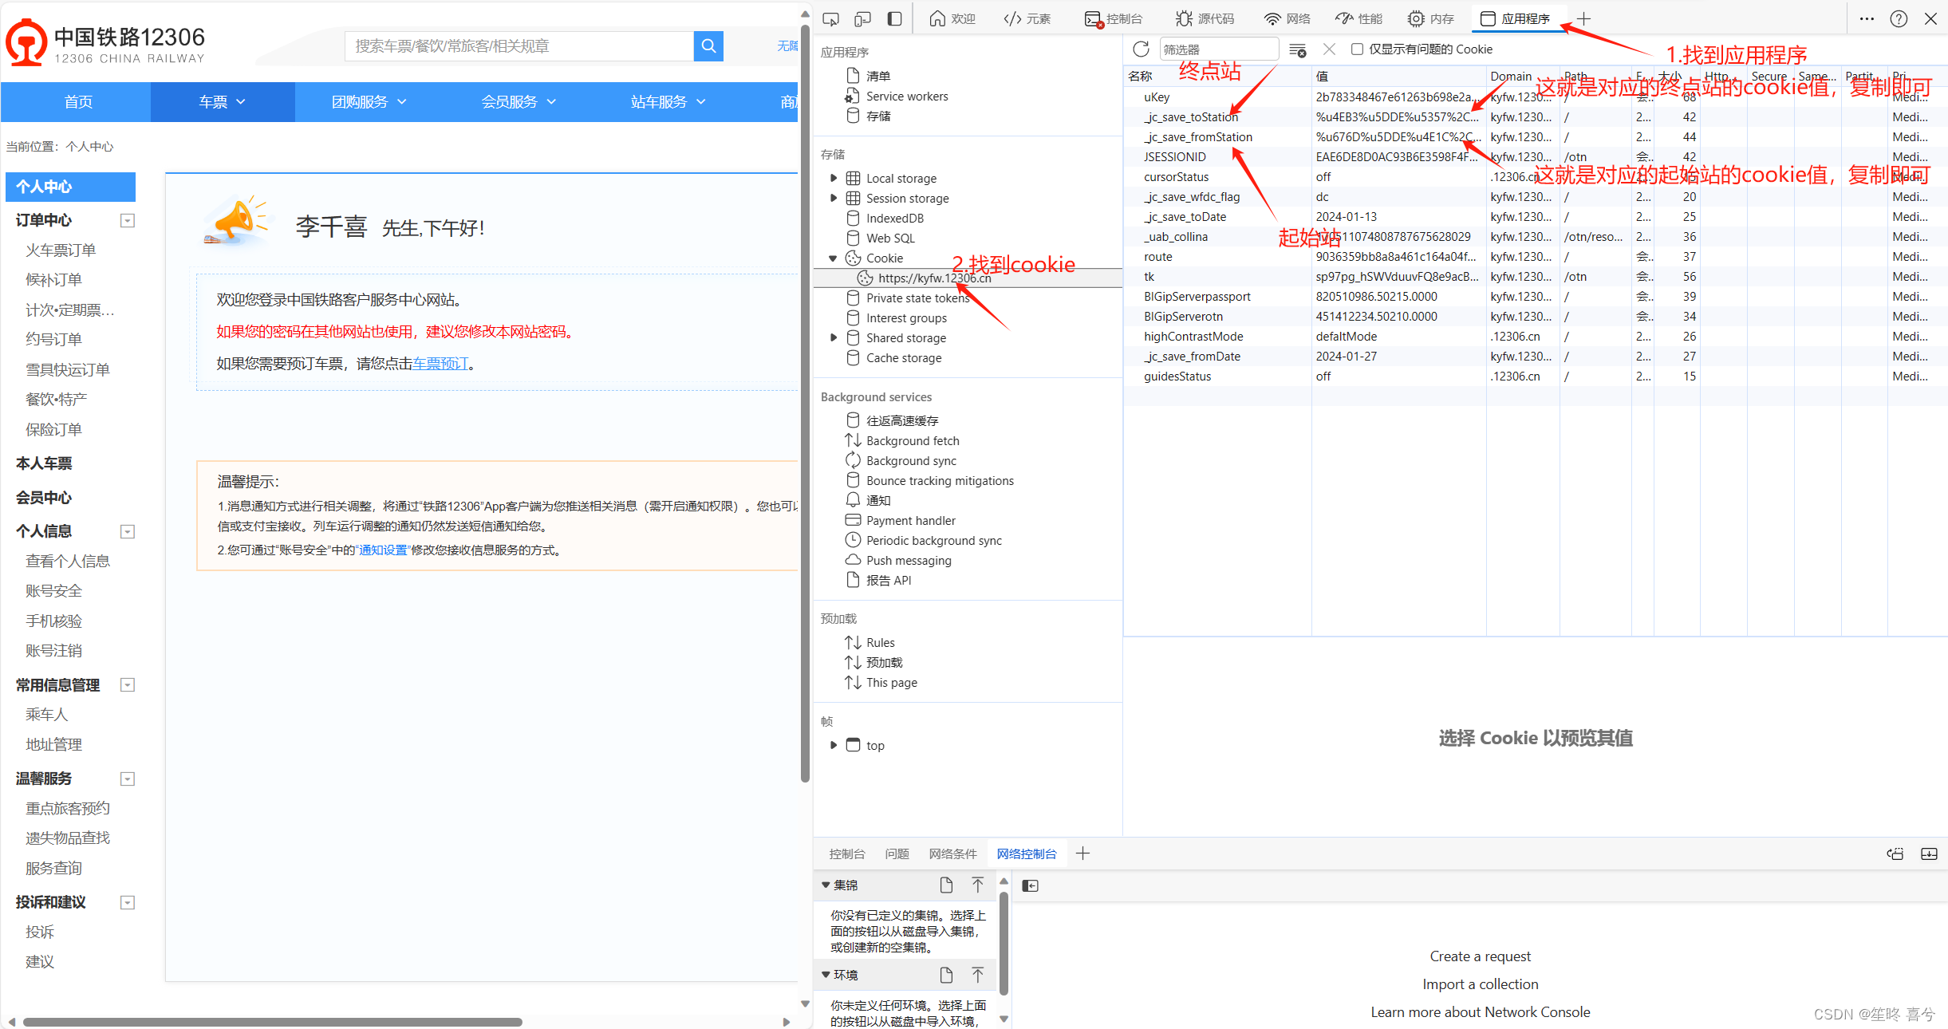The image size is (1948, 1029).
Task: Collapse the 个人信息 sidebar section
Action: (127, 531)
